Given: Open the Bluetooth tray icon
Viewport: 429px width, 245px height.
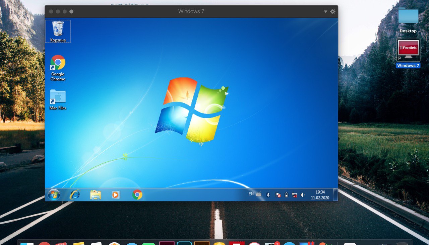Looking at the screenshot, I should [268, 195].
